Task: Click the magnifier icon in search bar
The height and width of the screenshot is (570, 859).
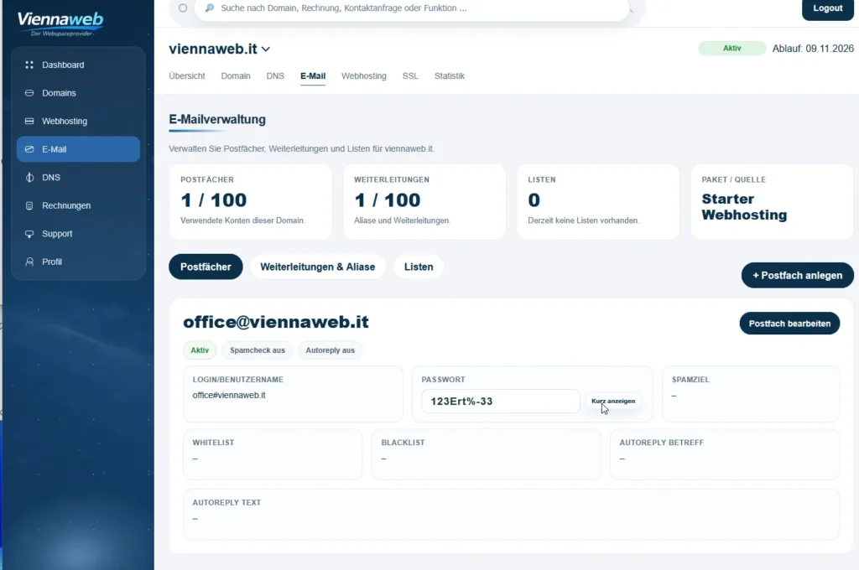Action: (x=210, y=8)
